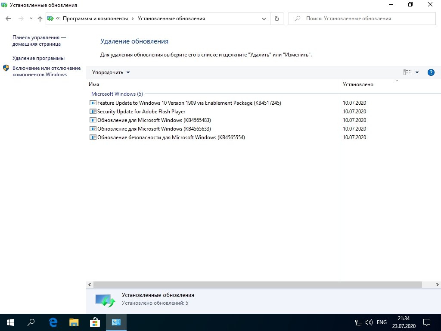Open Microsoft Store from the taskbar
Image resolution: width=441 pixels, height=331 pixels.
[x=95, y=322]
